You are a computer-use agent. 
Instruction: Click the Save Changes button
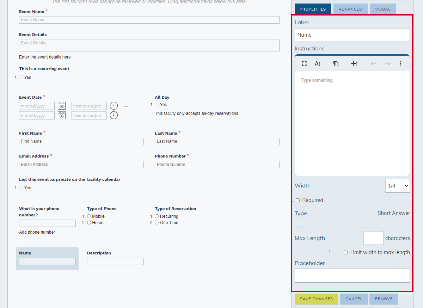click(317, 299)
